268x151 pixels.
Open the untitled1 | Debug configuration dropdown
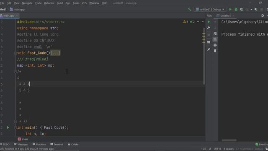[210, 9]
